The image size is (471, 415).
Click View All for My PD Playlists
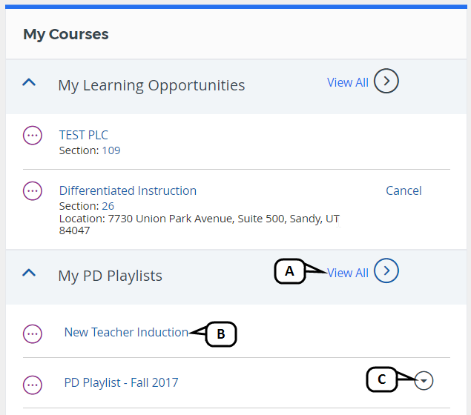[347, 273]
